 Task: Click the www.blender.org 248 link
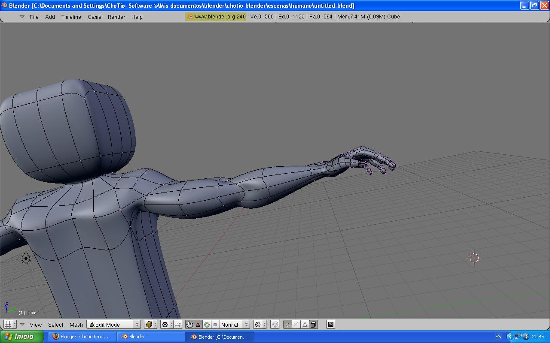pyautogui.click(x=217, y=17)
